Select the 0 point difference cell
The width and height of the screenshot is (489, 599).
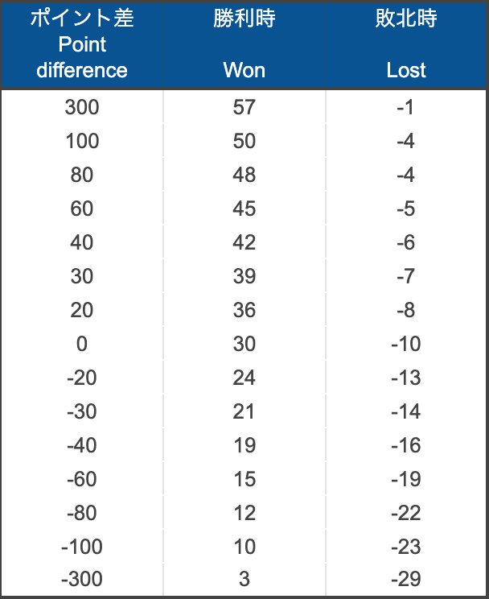[x=82, y=345]
